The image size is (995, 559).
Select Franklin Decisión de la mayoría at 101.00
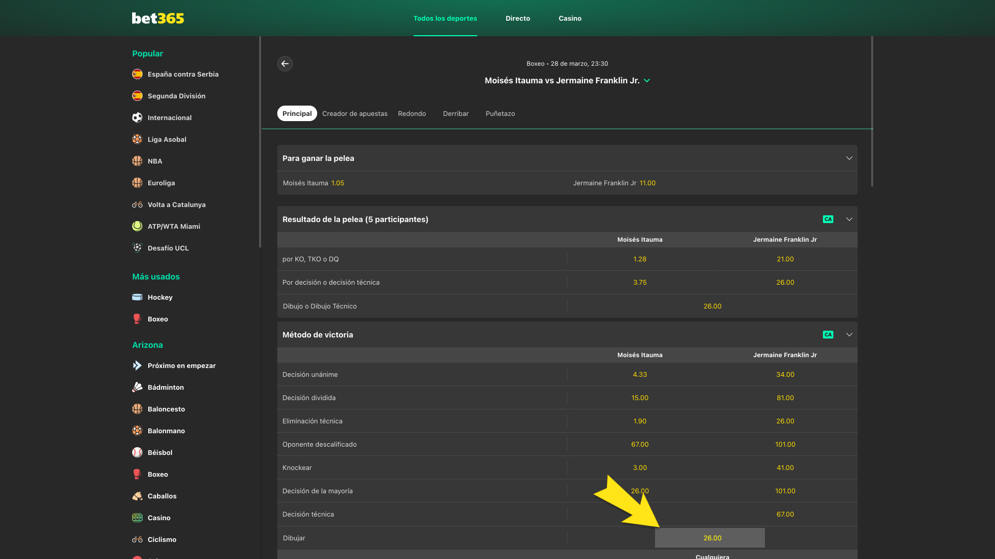tap(785, 491)
